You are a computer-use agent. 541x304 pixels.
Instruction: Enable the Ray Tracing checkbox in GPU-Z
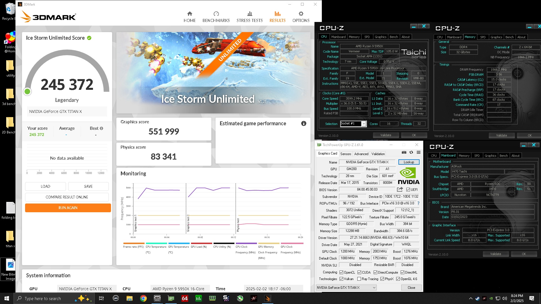point(359,279)
